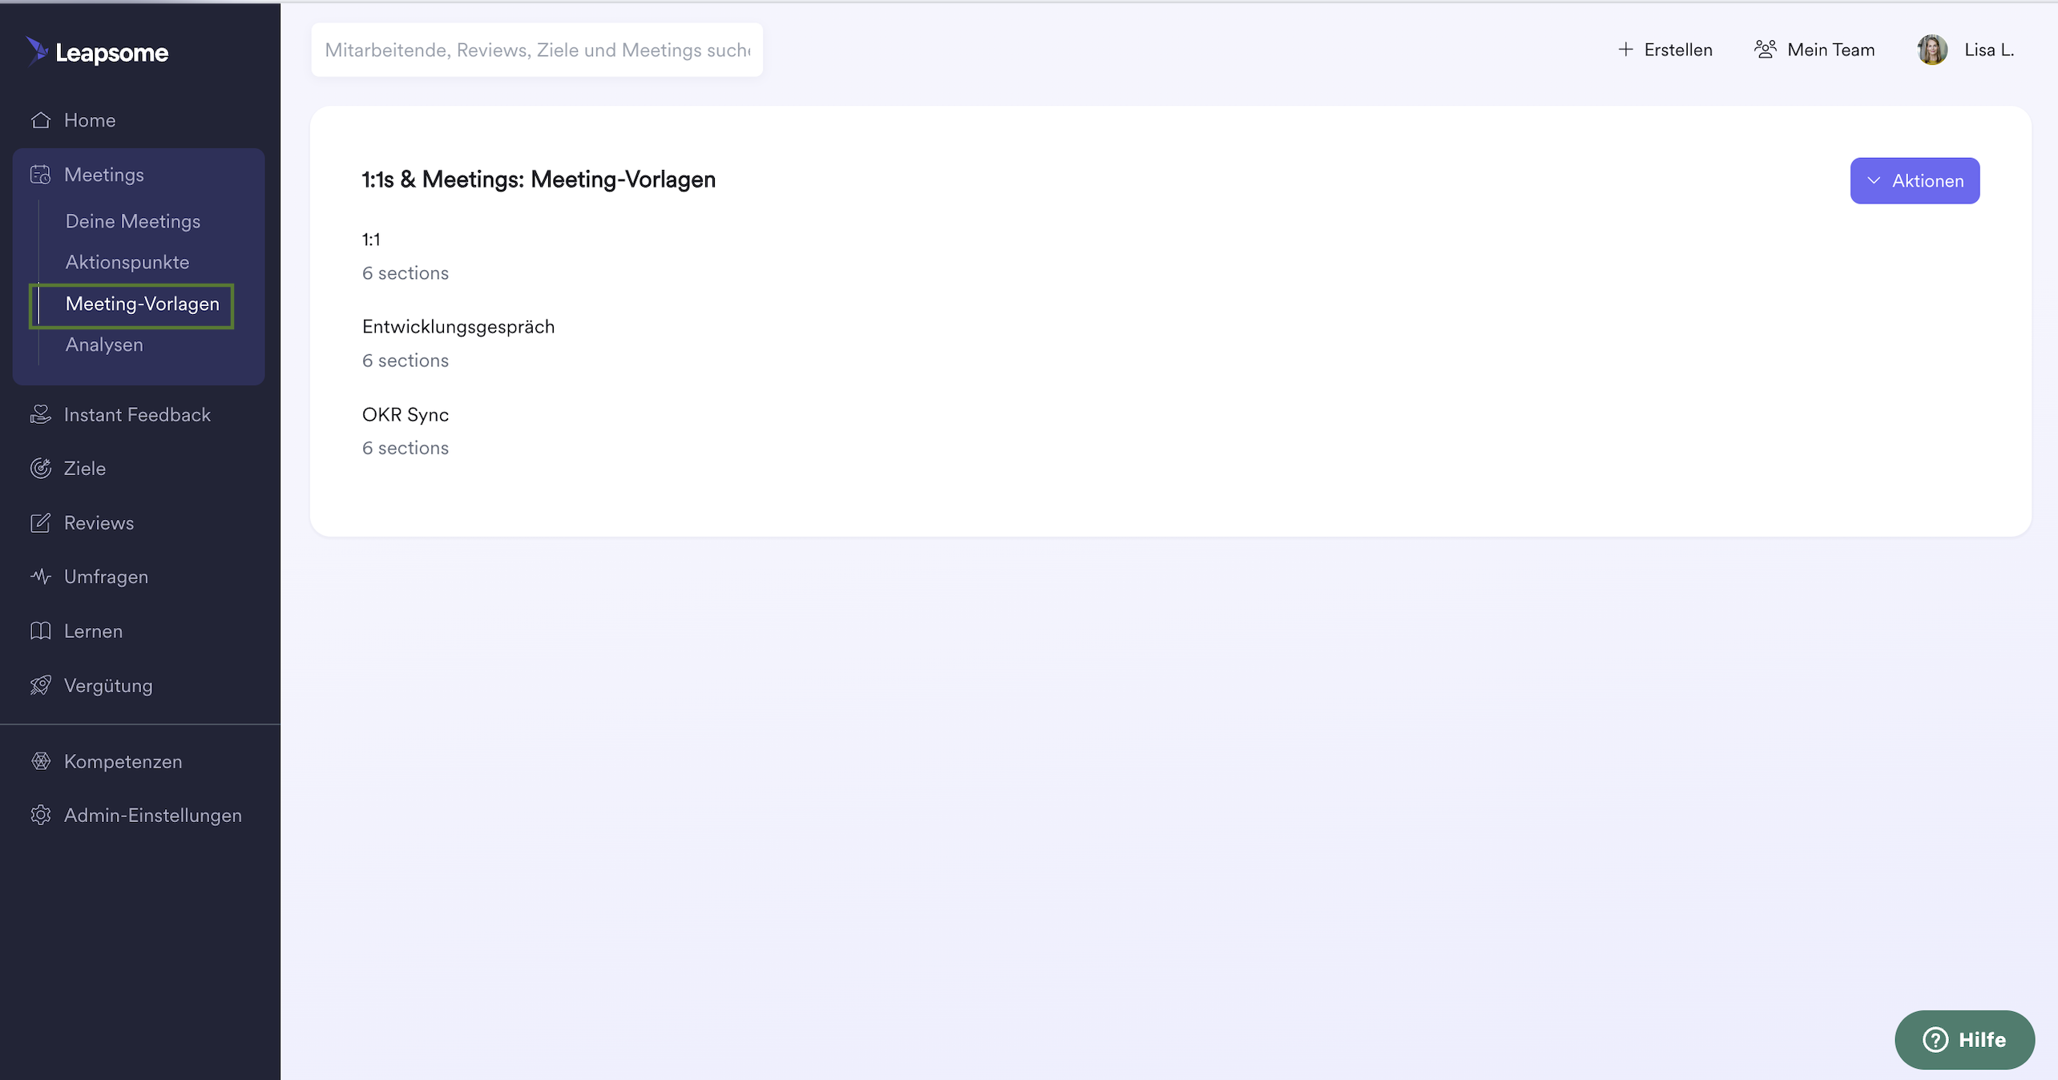Screen dimensions: 2058x1080
Task: Click the Mein Team people icon
Action: (x=1765, y=50)
